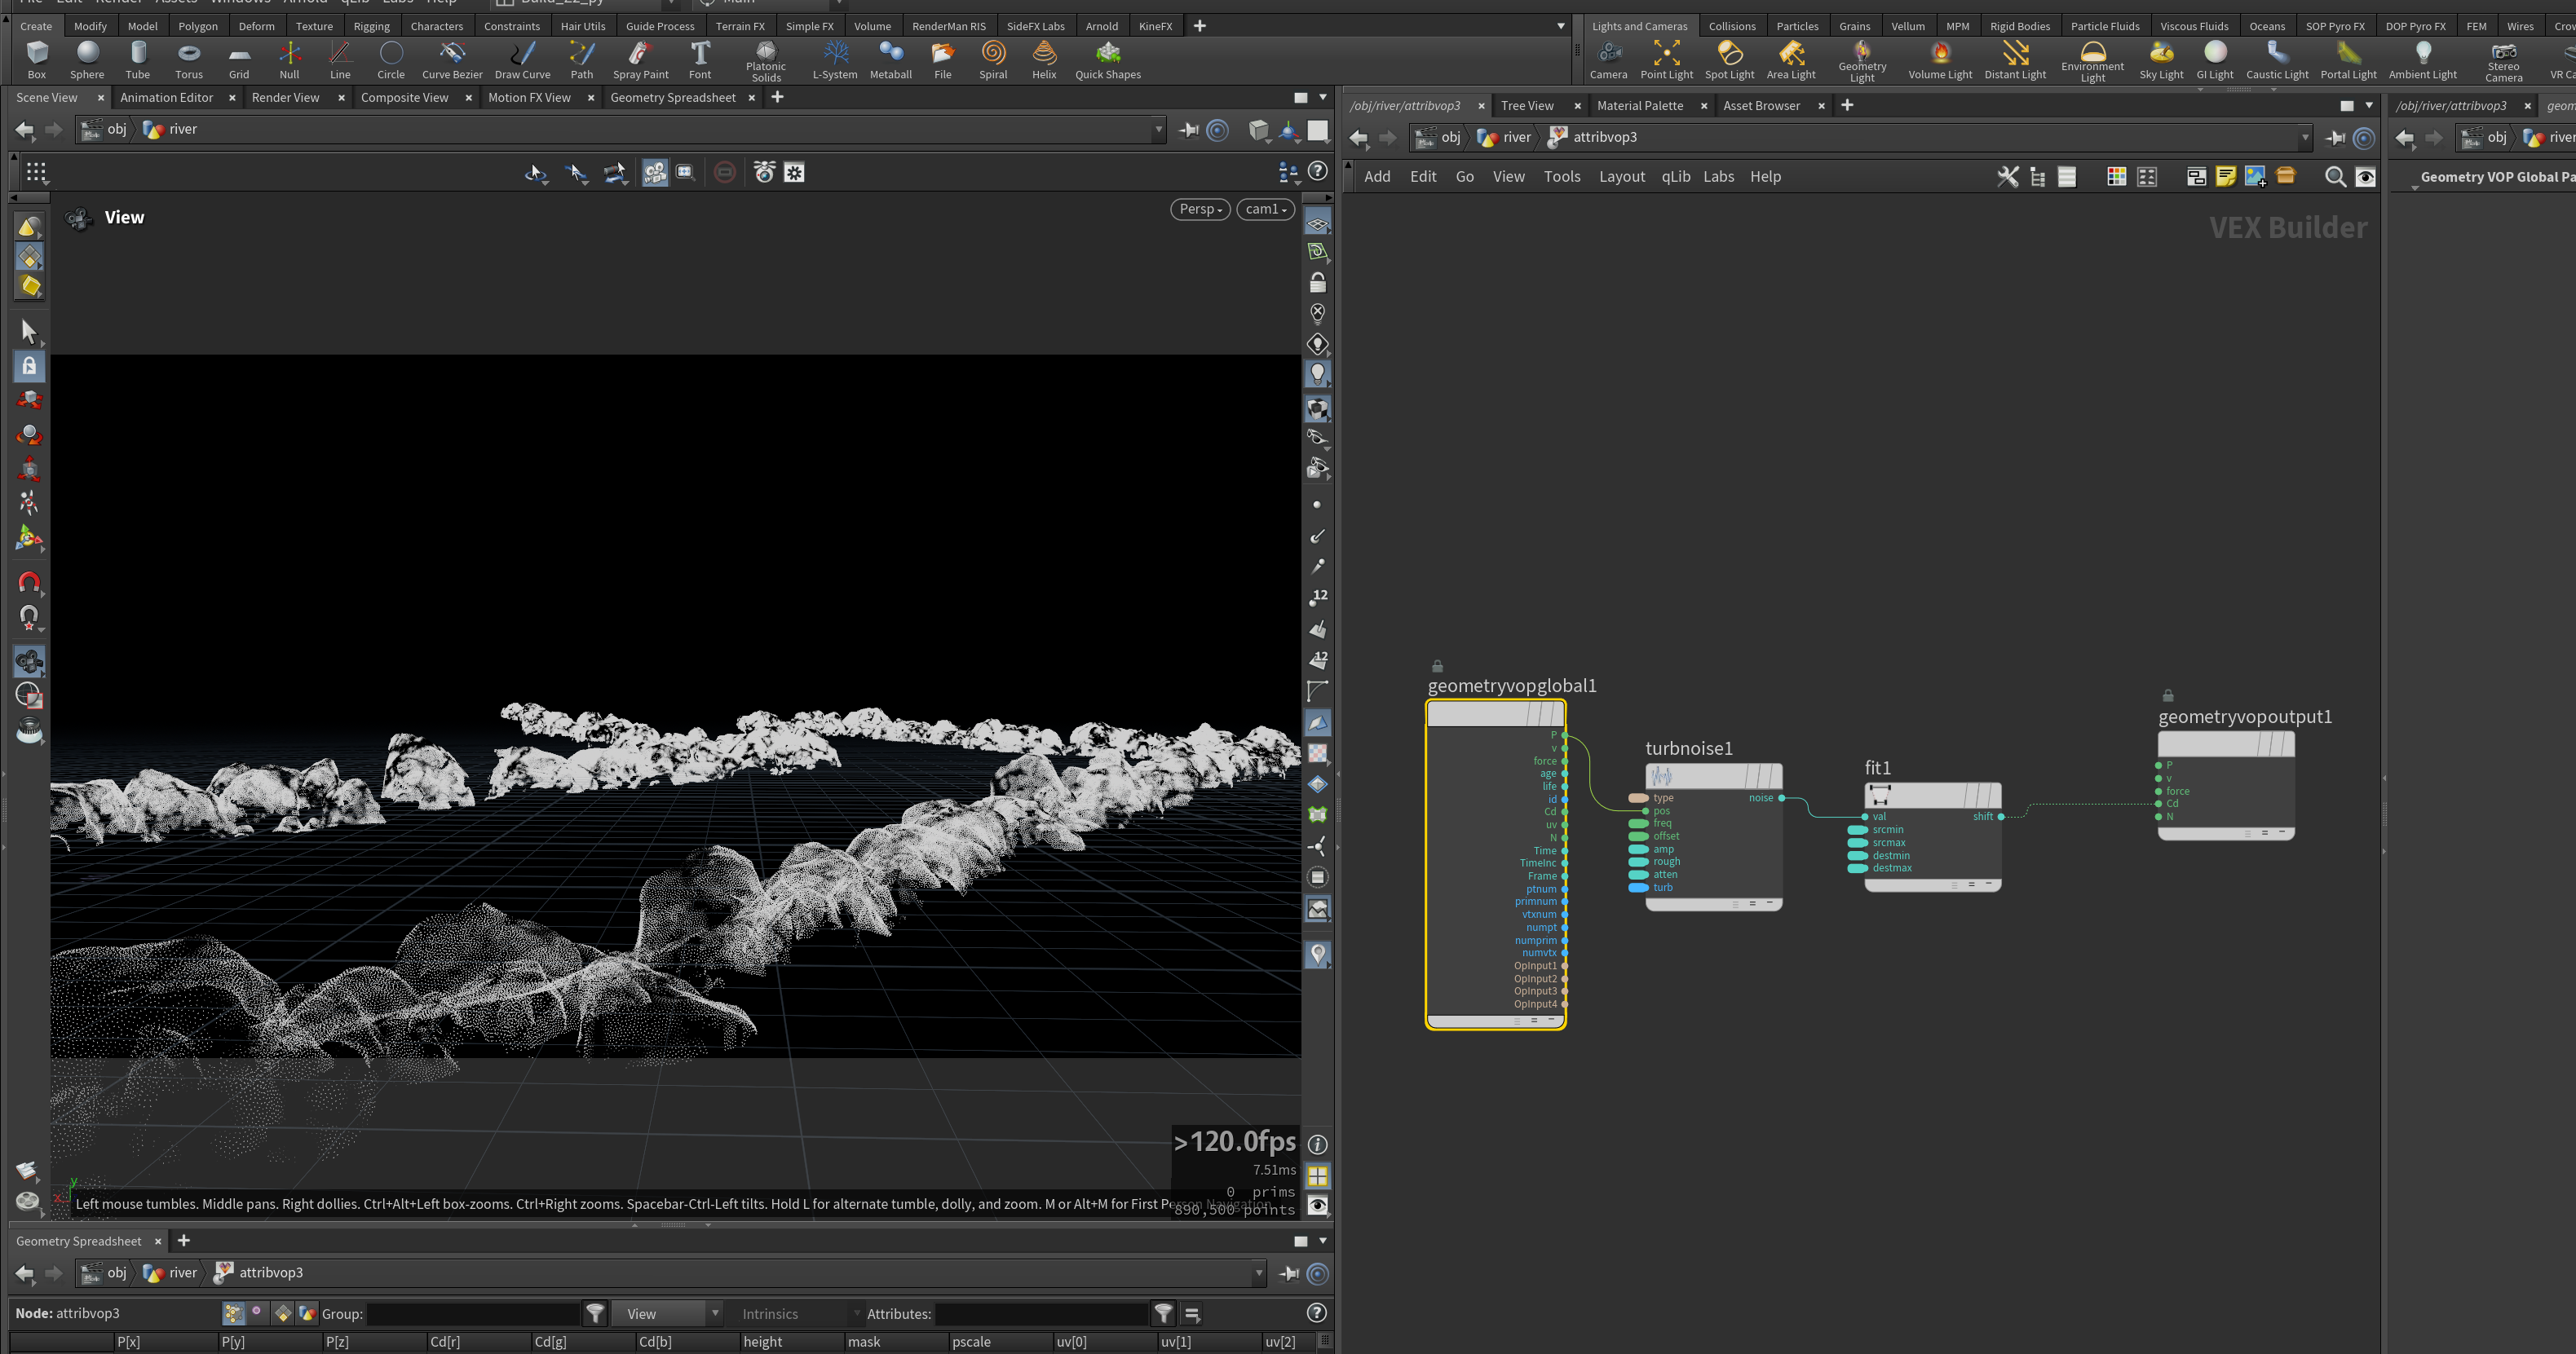Add a Sky Light from the shelf
The width and height of the screenshot is (2576, 1354).
pos(2161,60)
